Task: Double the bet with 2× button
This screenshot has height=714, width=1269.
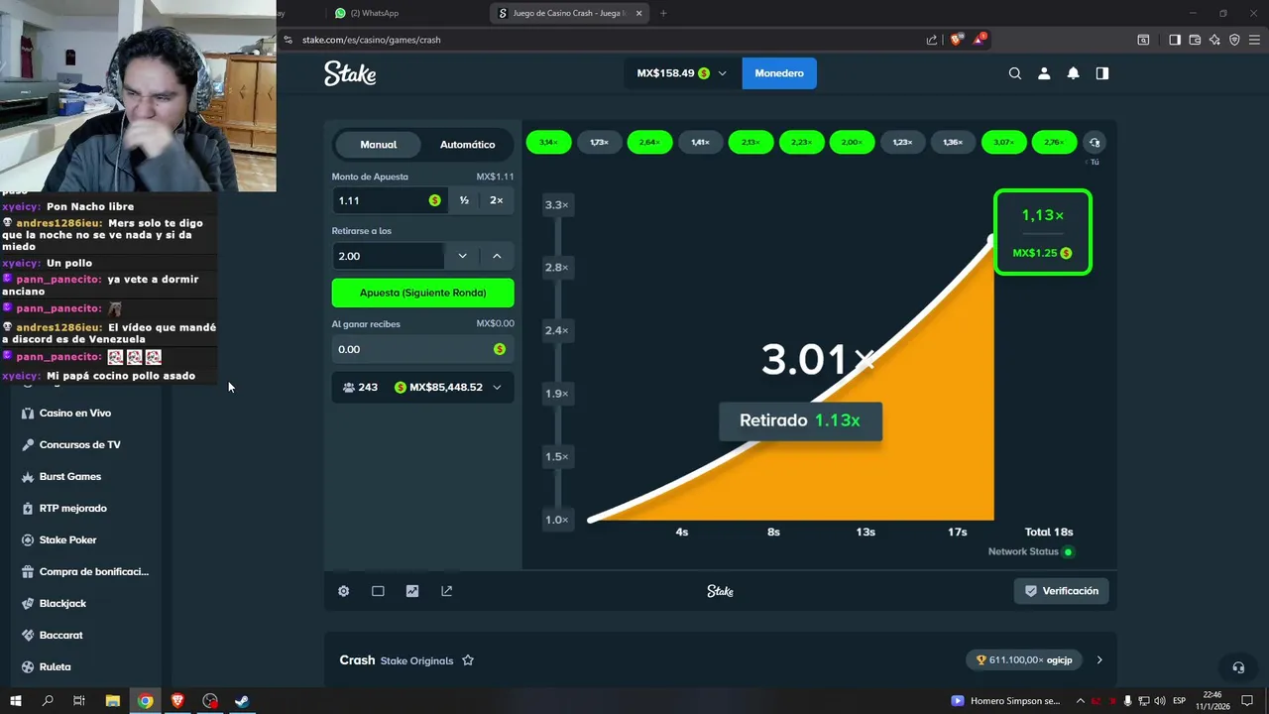Action: point(497,200)
